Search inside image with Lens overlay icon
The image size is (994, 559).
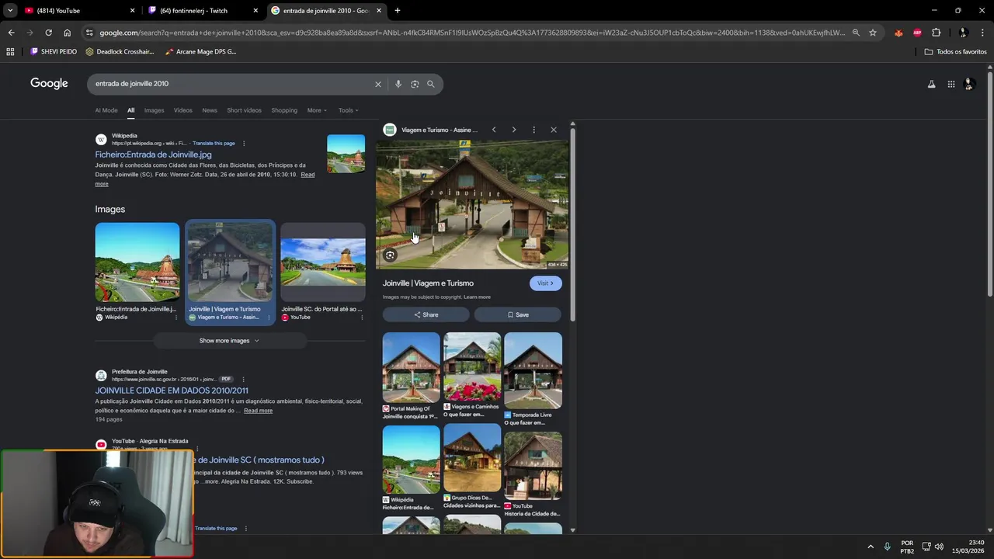(390, 255)
